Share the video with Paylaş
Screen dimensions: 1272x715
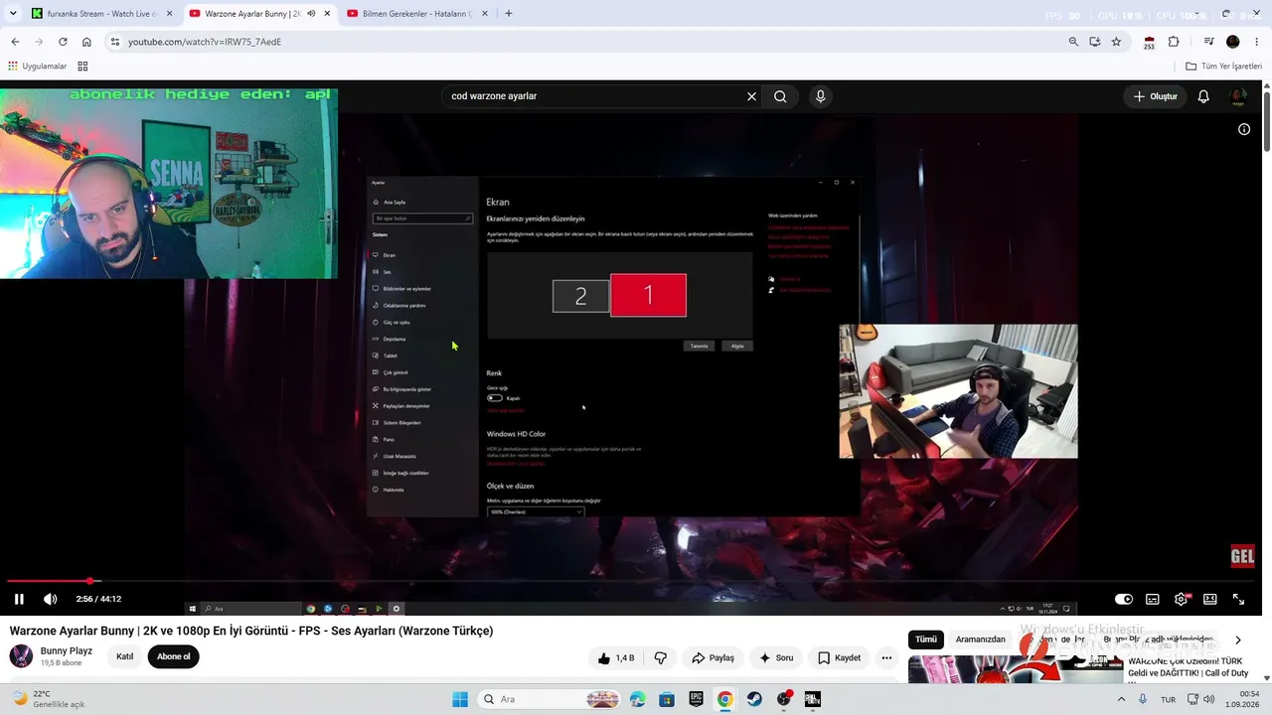point(713,657)
